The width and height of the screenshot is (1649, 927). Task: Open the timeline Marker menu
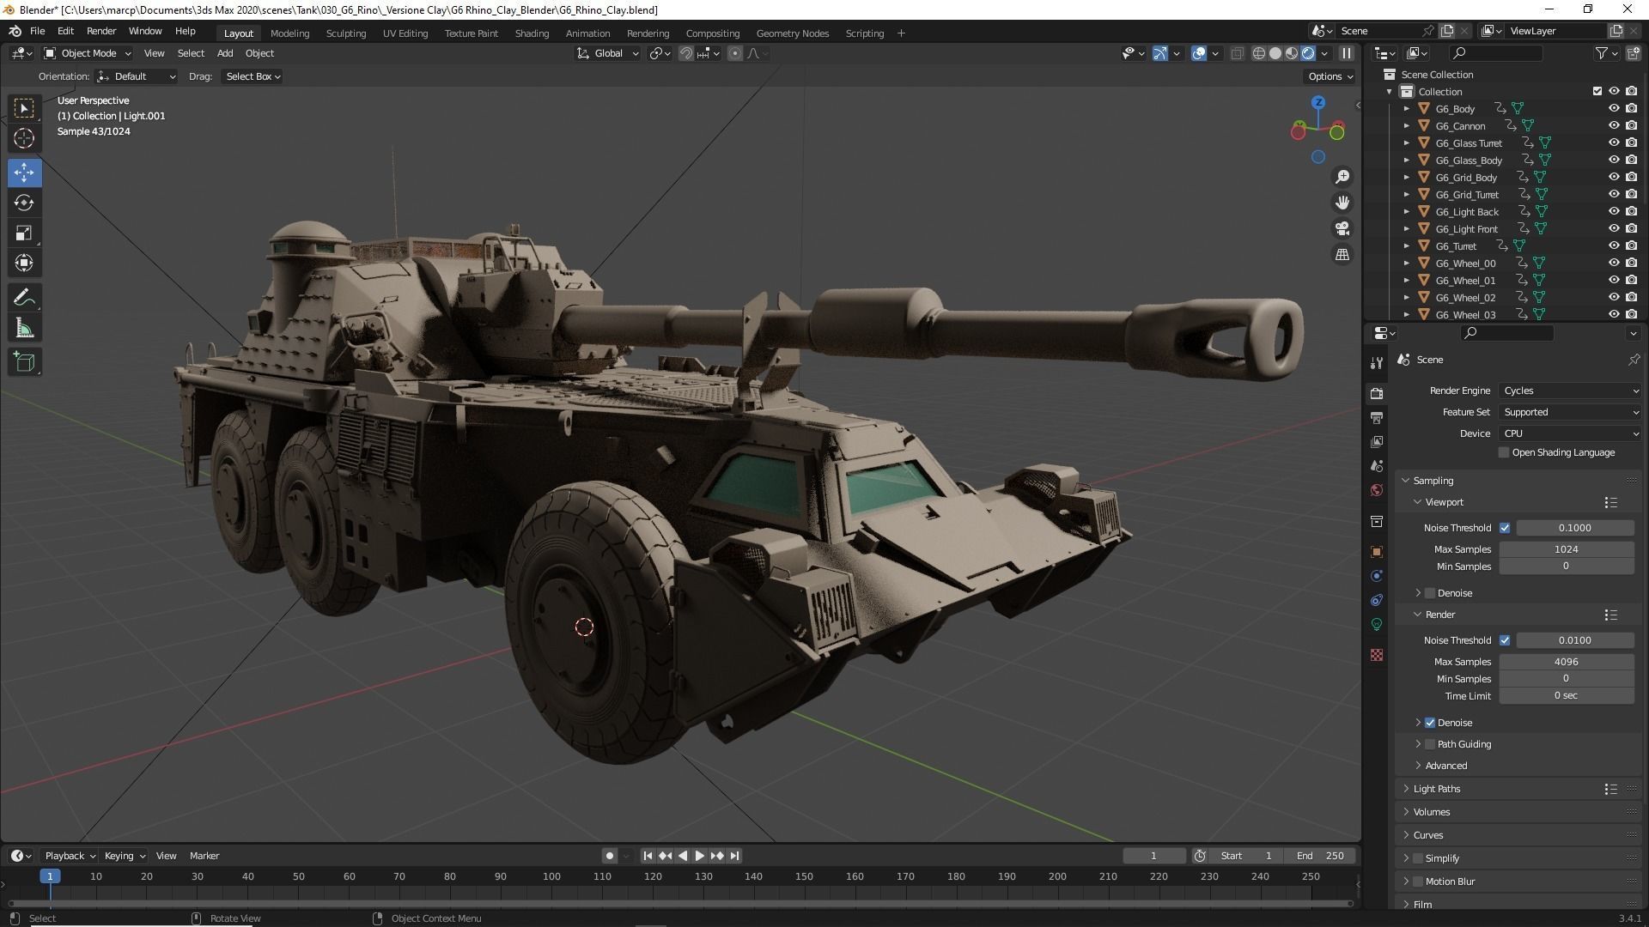pyautogui.click(x=204, y=856)
